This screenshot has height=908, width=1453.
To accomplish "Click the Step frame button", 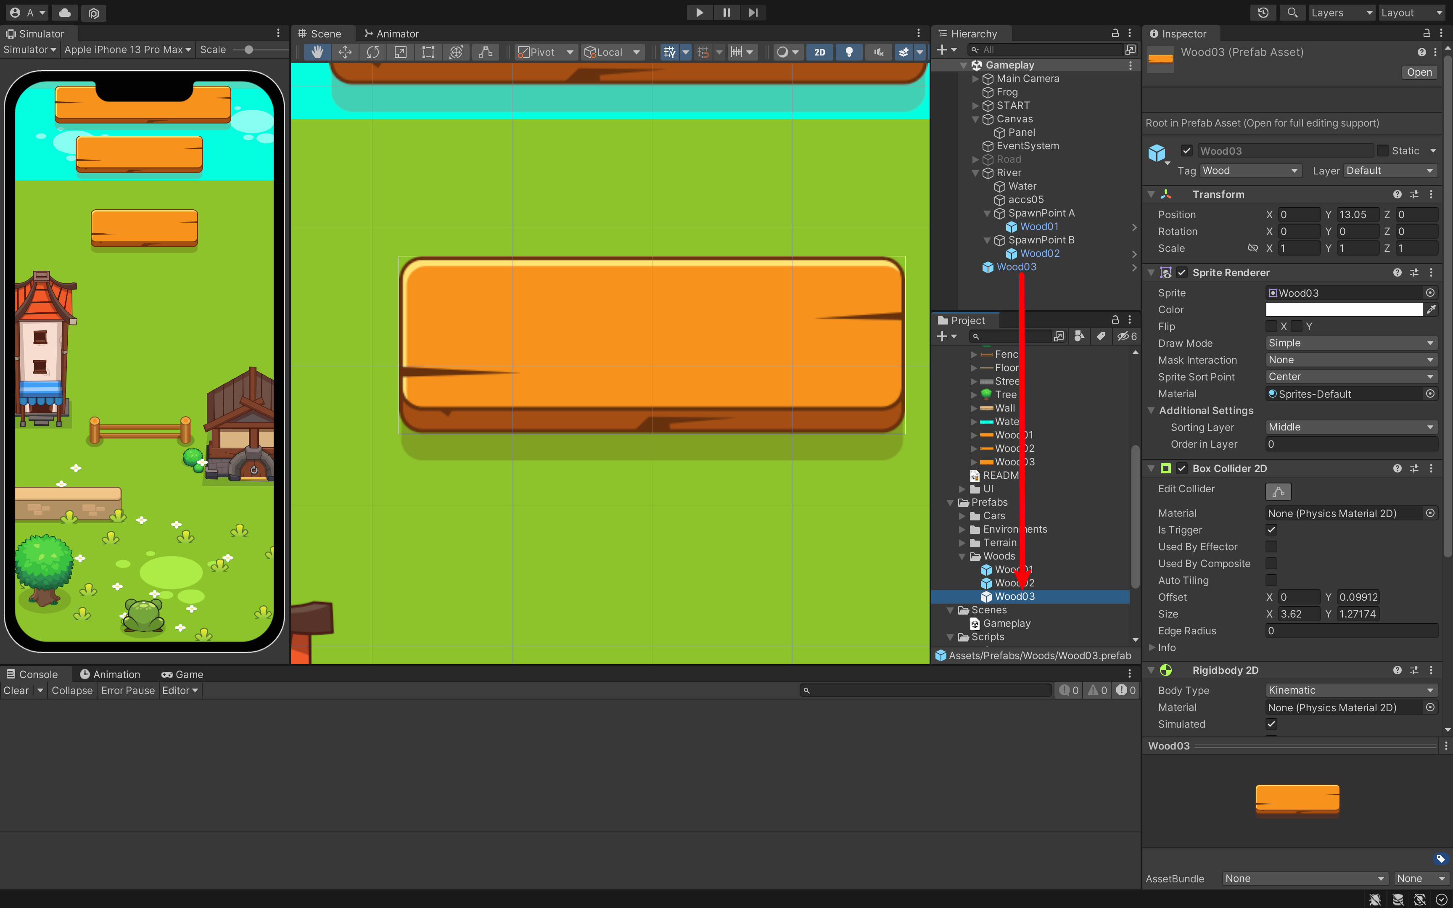I will [x=753, y=13].
